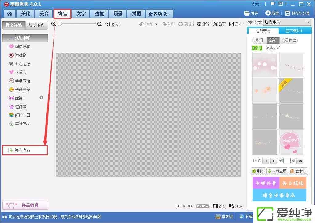The height and width of the screenshot is (223, 315).
Task: Open the 尺寸 resize tool
Action: (x=236, y=24)
